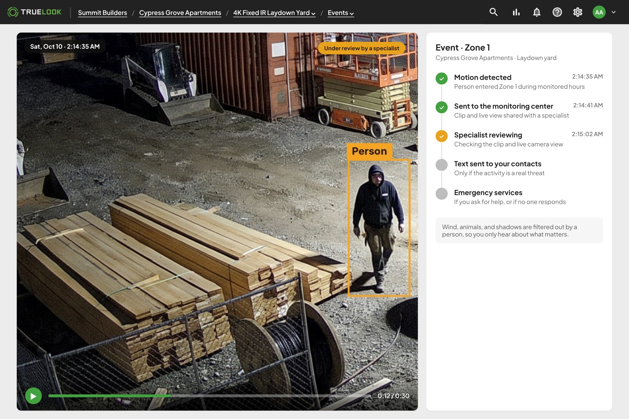Image resolution: width=629 pixels, height=419 pixels.
Task: Click the Event · Zone 1 heading
Action: pos(463,48)
